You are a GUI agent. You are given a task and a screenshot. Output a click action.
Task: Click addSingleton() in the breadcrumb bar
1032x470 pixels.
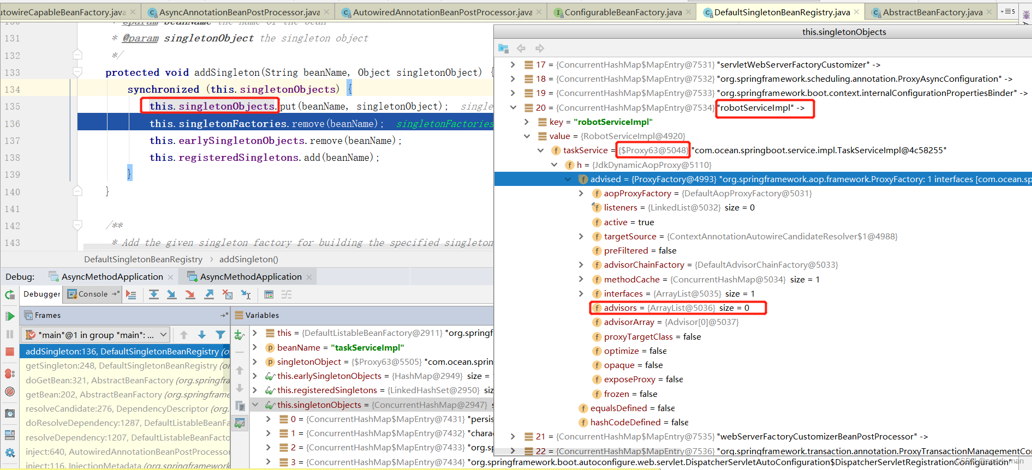[x=248, y=260]
